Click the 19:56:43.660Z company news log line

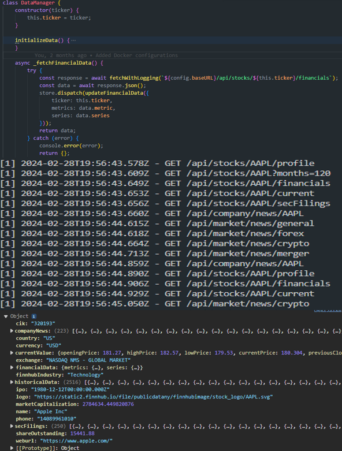click(152, 214)
